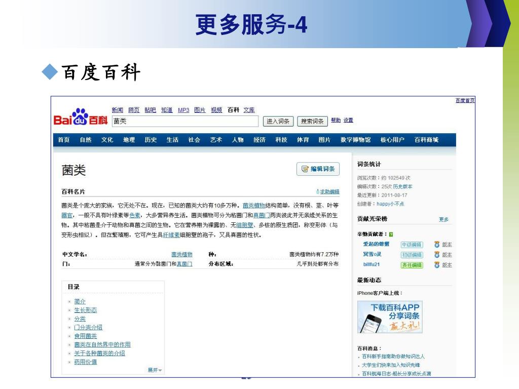This screenshot has height=389, width=519.
Task: Open 菌类植物 link in the intro paragraph
Action: click(x=254, y=206)
